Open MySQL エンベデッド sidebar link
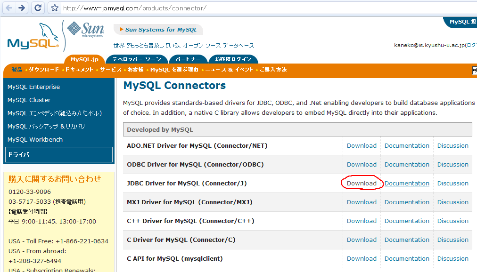This screenshot has width=477, height=272. tap(55, 113)
